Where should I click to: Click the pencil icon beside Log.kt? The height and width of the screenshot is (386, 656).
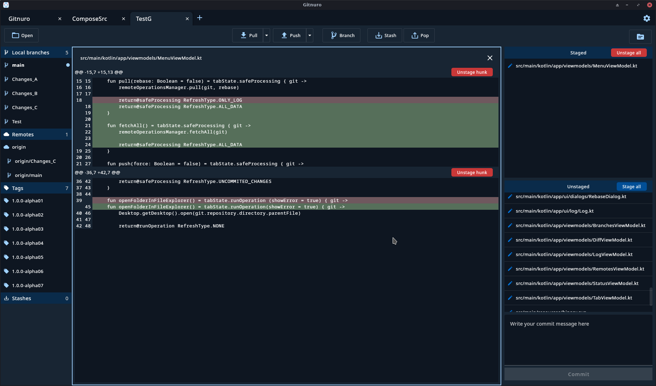tap(510, 211)
